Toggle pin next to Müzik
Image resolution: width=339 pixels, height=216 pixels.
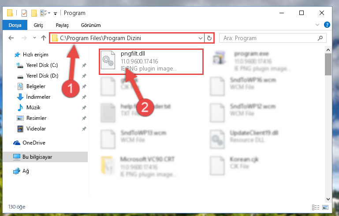[84, 108]
